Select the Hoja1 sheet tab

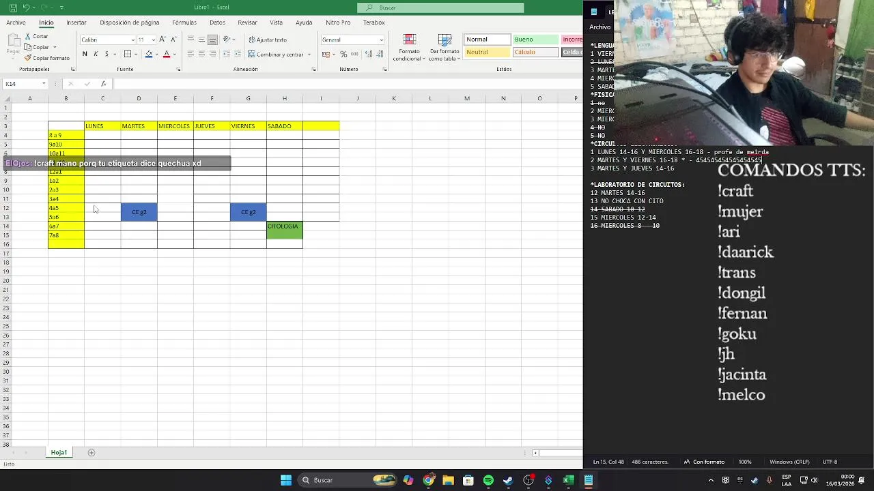tap(59, 453)
